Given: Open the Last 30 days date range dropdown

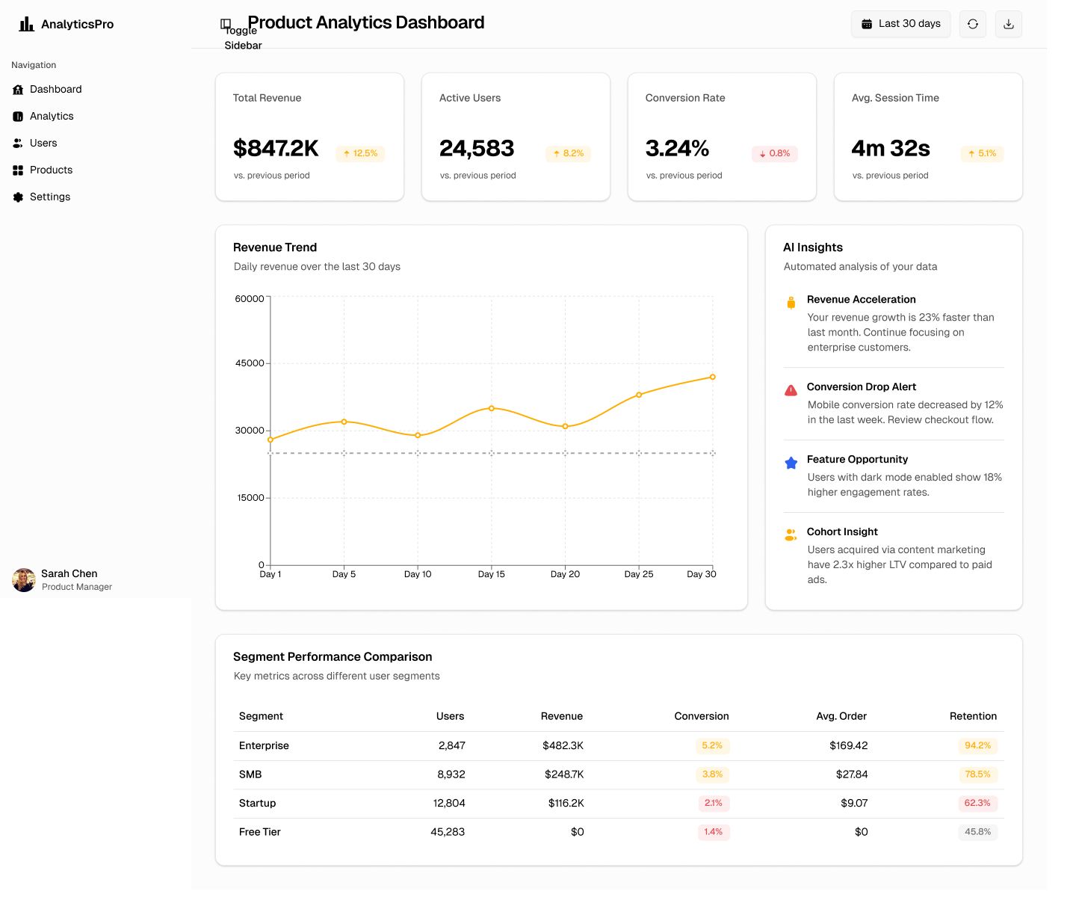Looking at the screenshot, I should click(x=900, y=24).
